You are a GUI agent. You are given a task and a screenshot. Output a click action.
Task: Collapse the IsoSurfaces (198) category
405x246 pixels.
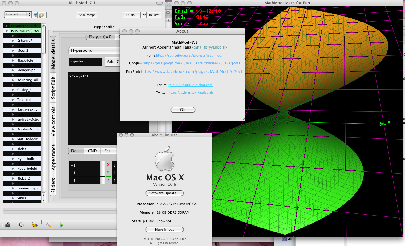(7, 31)
